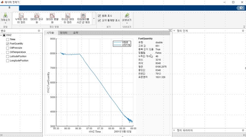Open the 가져오기 dropdown arrow
246x137 pixels.
click(x=5, y=23)
